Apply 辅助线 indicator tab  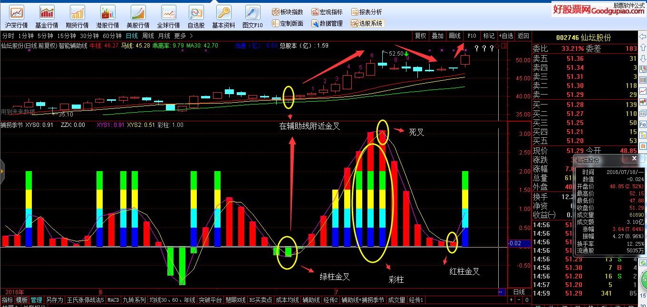point(311,300)
